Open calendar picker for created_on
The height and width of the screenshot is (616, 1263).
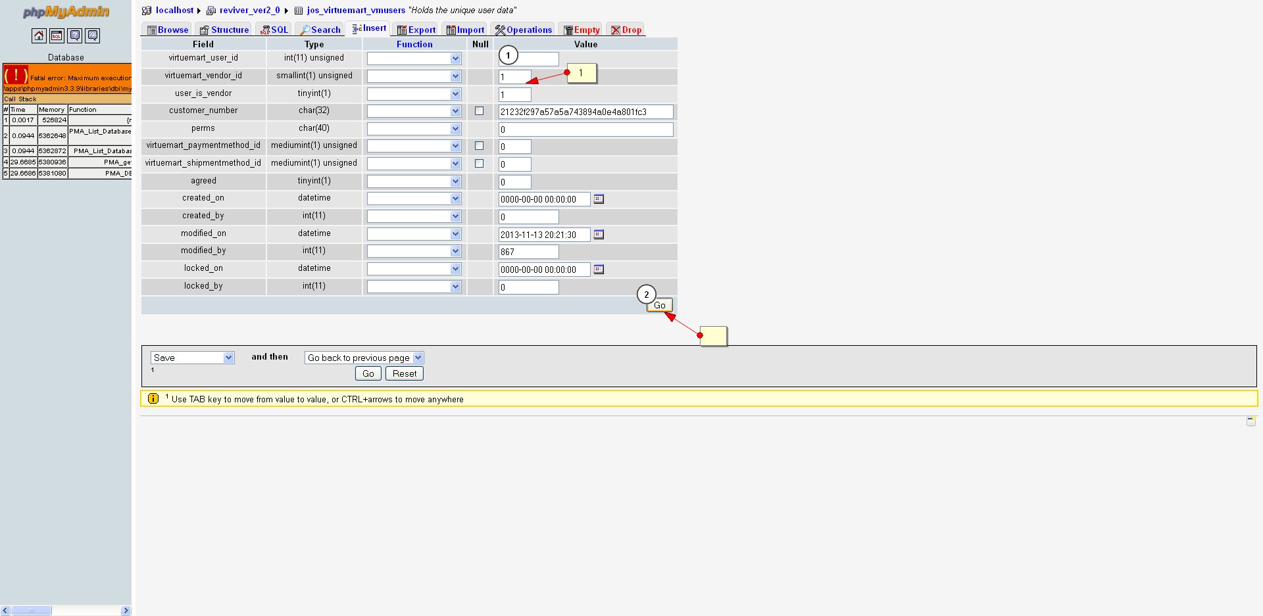click(599, 199)
